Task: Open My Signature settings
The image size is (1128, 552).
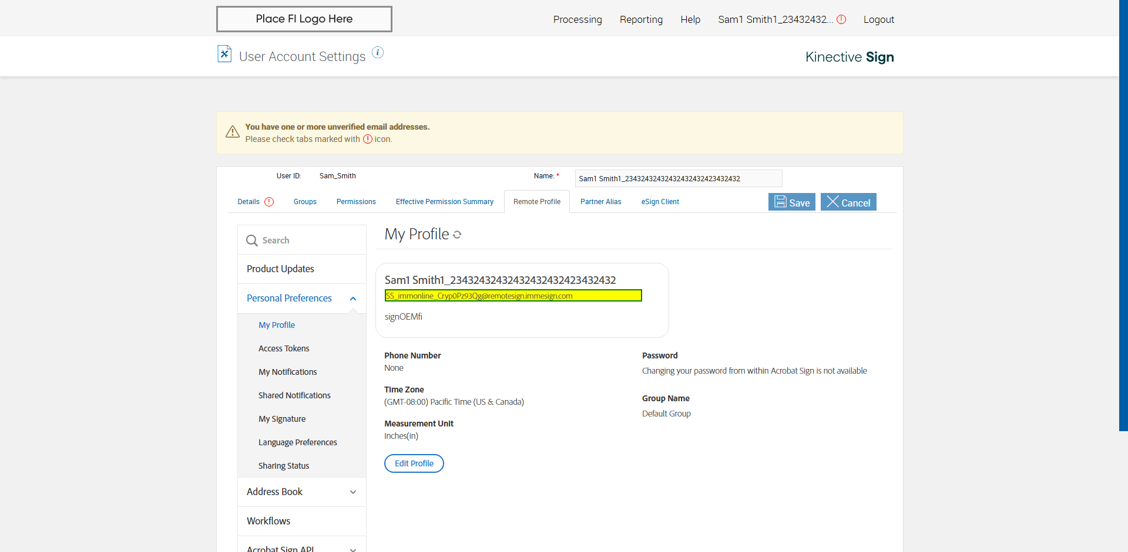Action: (x=282, y=419)
